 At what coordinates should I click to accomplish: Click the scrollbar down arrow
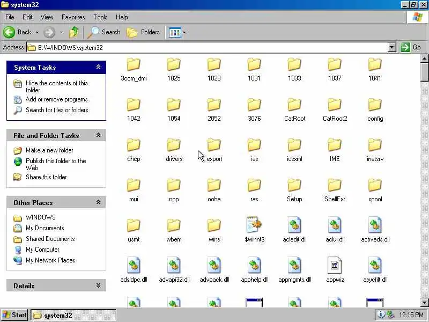pos(424,303)
